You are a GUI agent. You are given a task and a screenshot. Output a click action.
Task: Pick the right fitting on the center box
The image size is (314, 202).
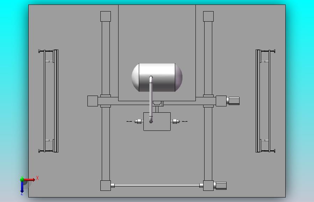(x=175, y=121)
